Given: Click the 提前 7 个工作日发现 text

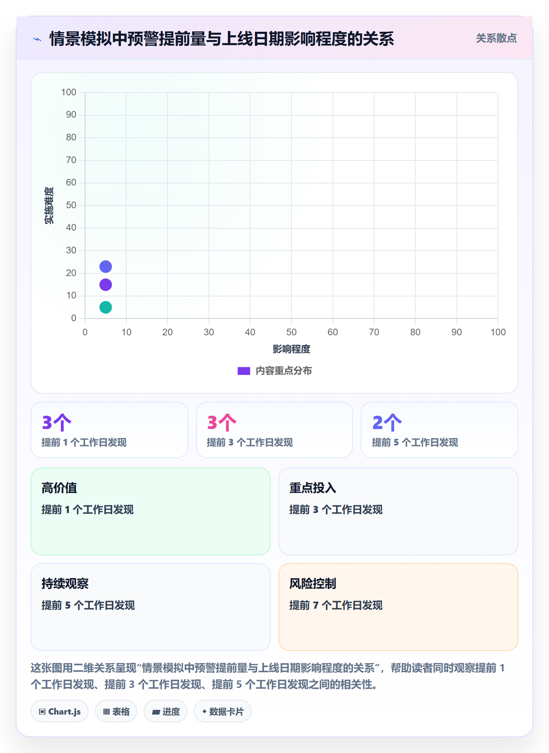Looking at the screenshot, I should [x=336, y=606].
